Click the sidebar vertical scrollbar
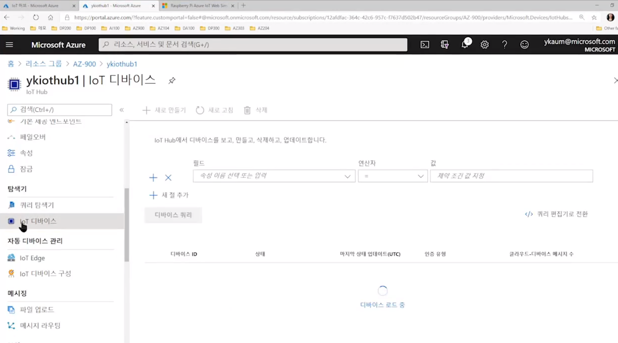Screen dimensions: 618x343 (127, 225)
